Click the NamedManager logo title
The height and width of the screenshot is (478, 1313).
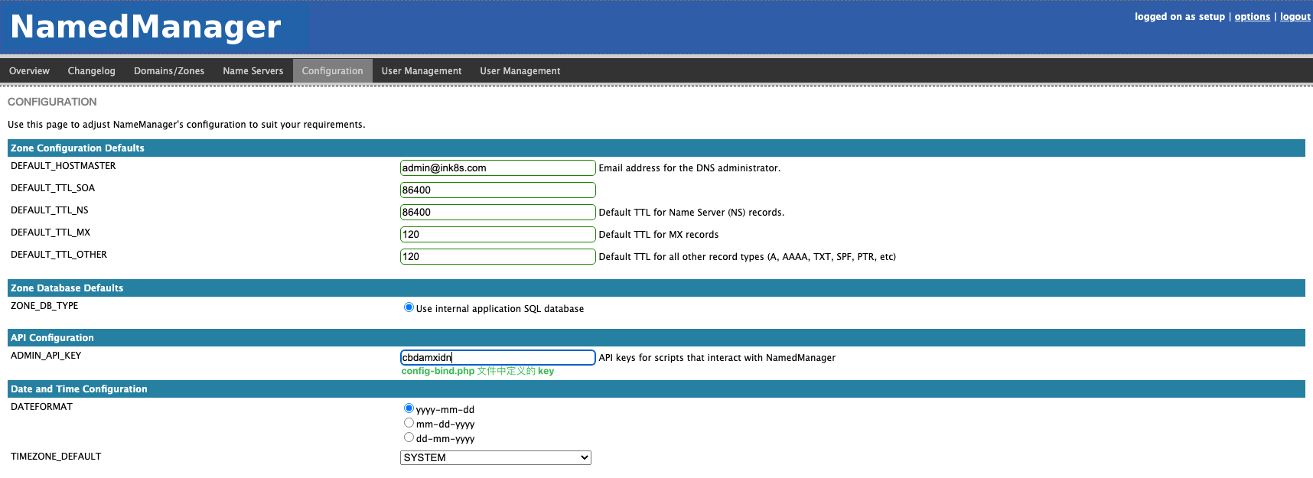[146, 27]
